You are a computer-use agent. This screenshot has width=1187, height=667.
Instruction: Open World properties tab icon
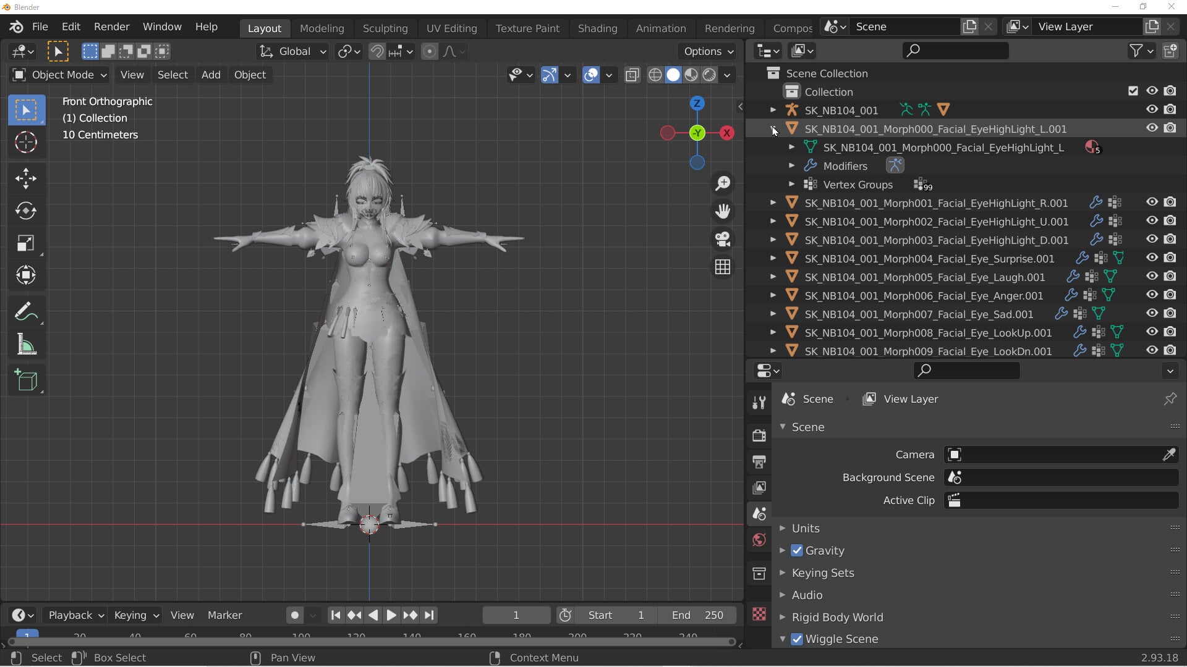pos(759,540)
